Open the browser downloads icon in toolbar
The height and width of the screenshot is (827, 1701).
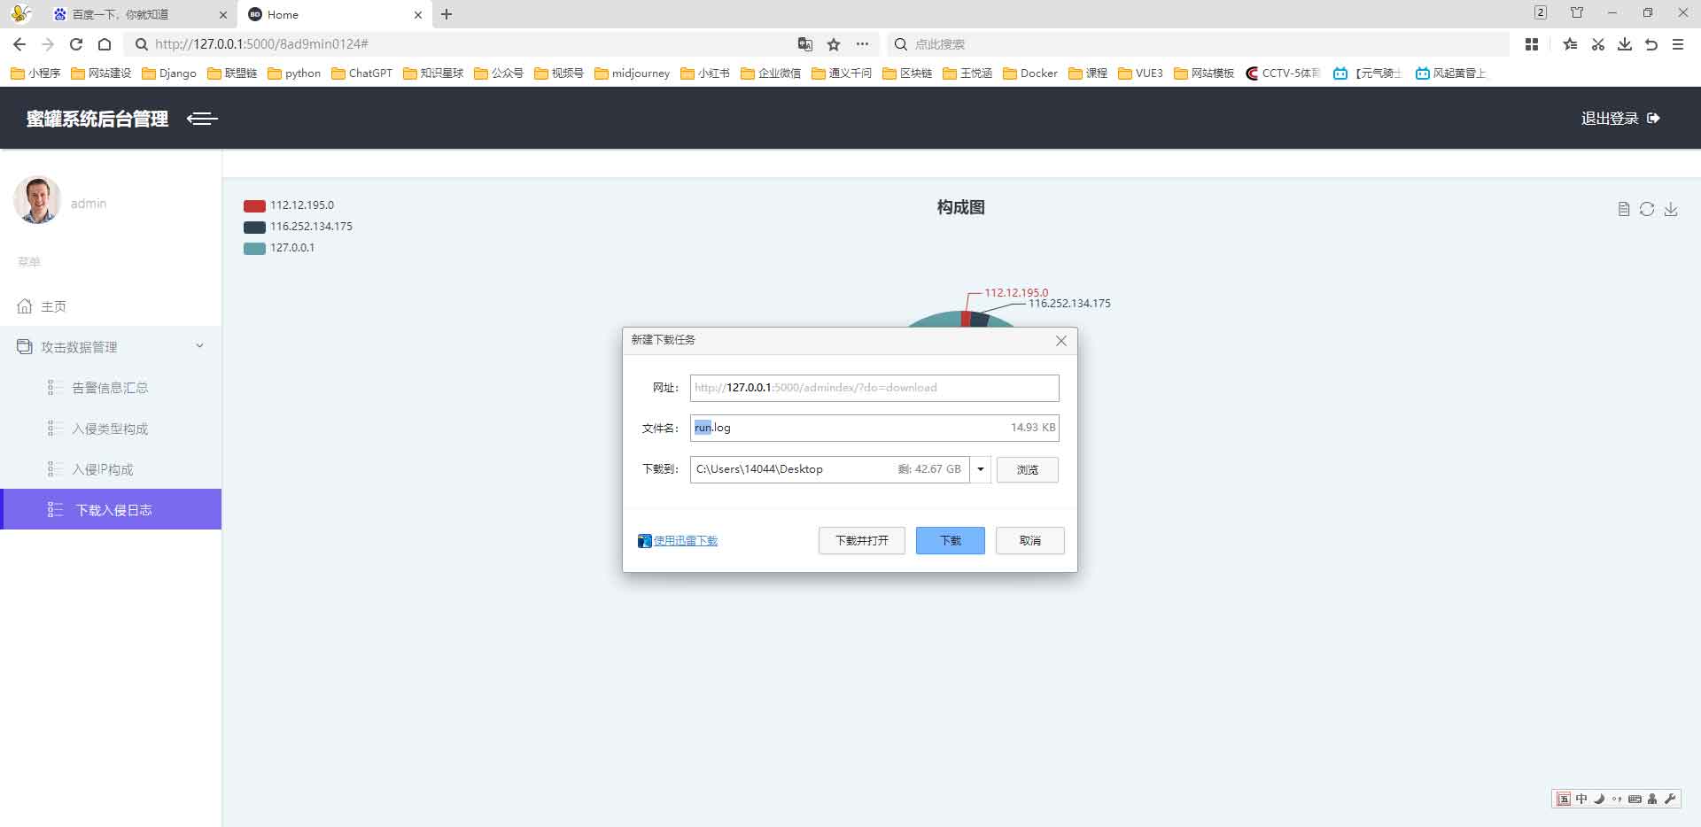pos(1625,44)
